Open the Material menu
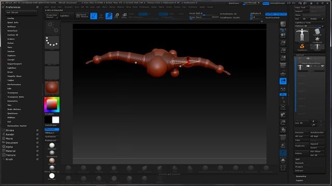Viewport: 332px width, 186px height. pyautogui.click(x=120, y=7)
